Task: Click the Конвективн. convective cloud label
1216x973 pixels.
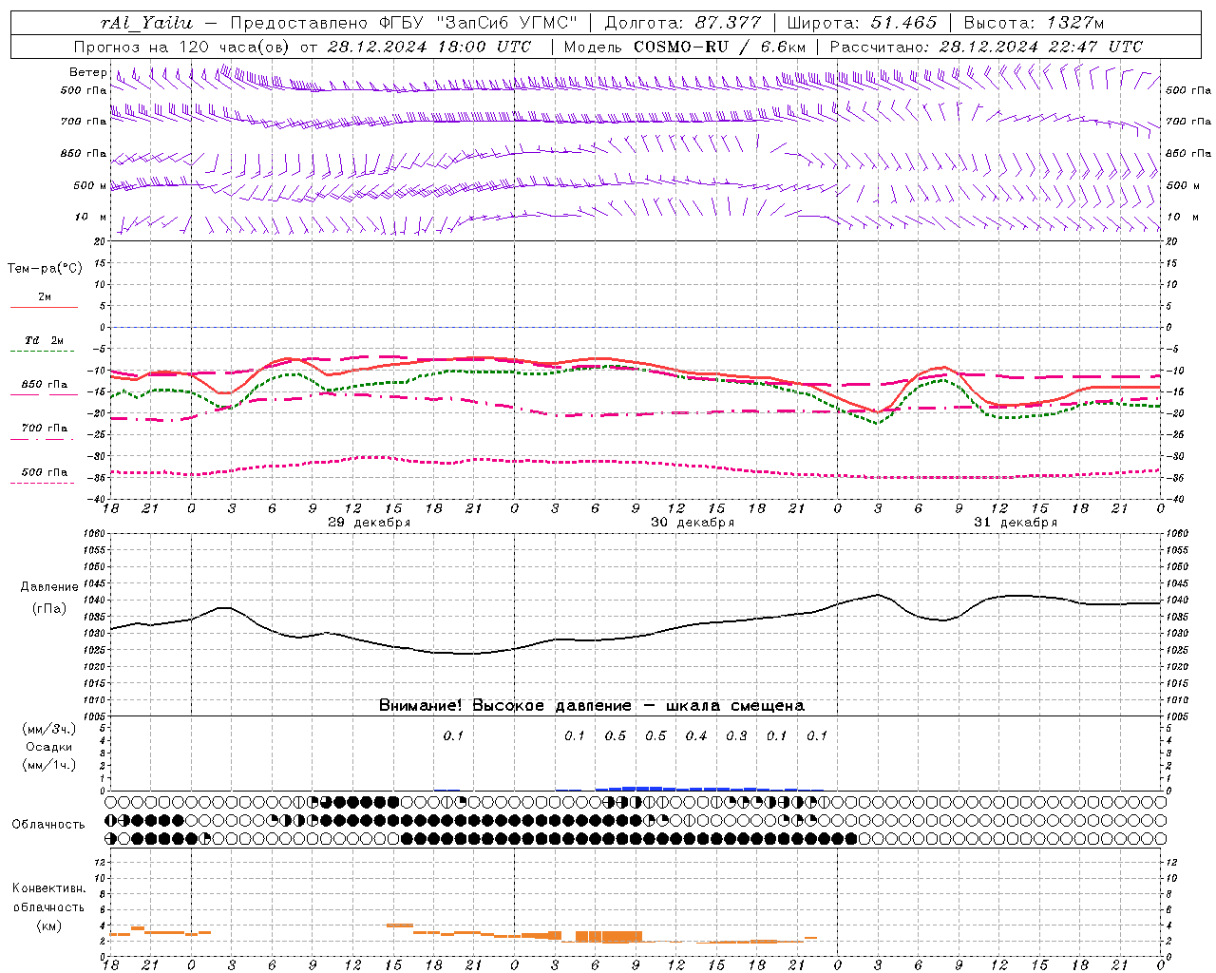Action: coord(48,888)
